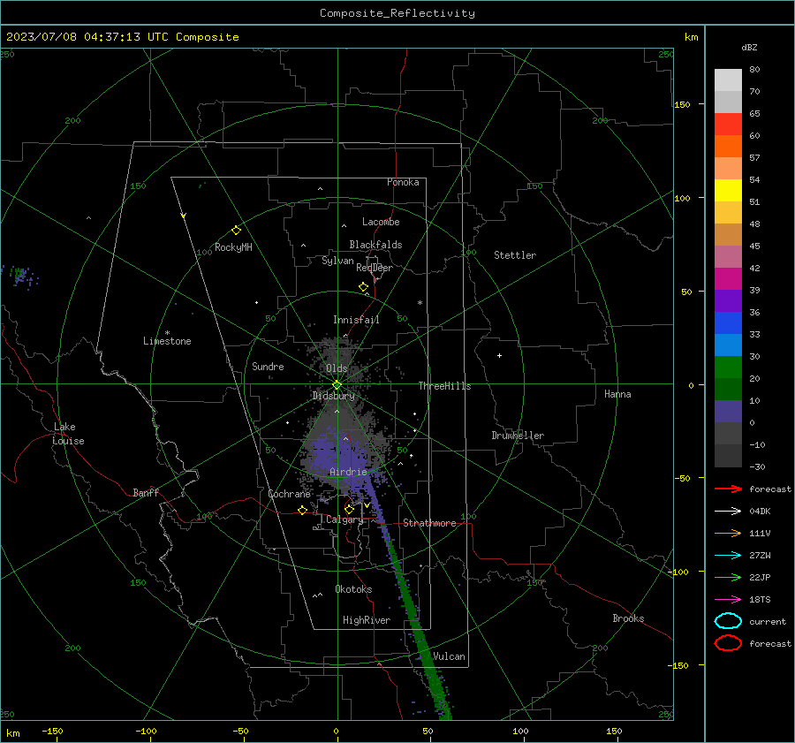Click the Sundre town label

268,366
